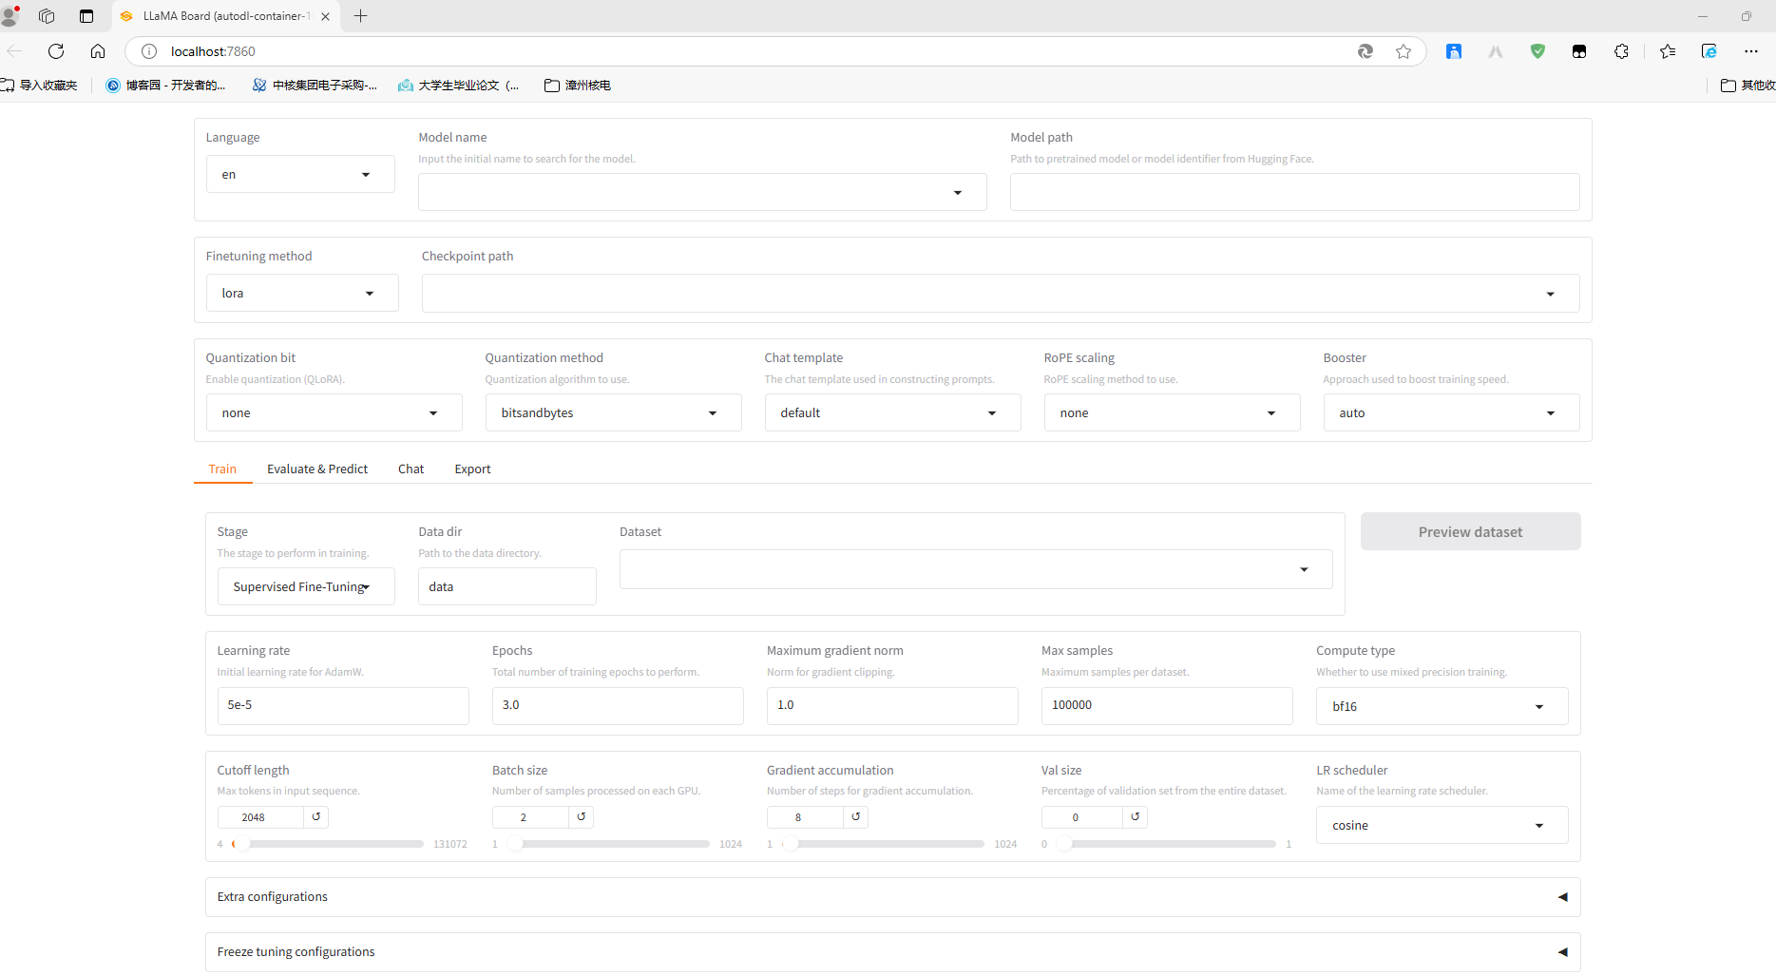Add this page to favorites
Viewport: 1776px width, 976px height.
click(x=1404, y=51)
